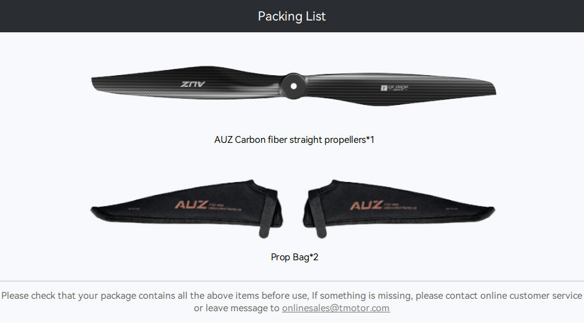Click the small label at left bag's tip
Viewport: 584px width, 323px height.
(x=134, y=209)
